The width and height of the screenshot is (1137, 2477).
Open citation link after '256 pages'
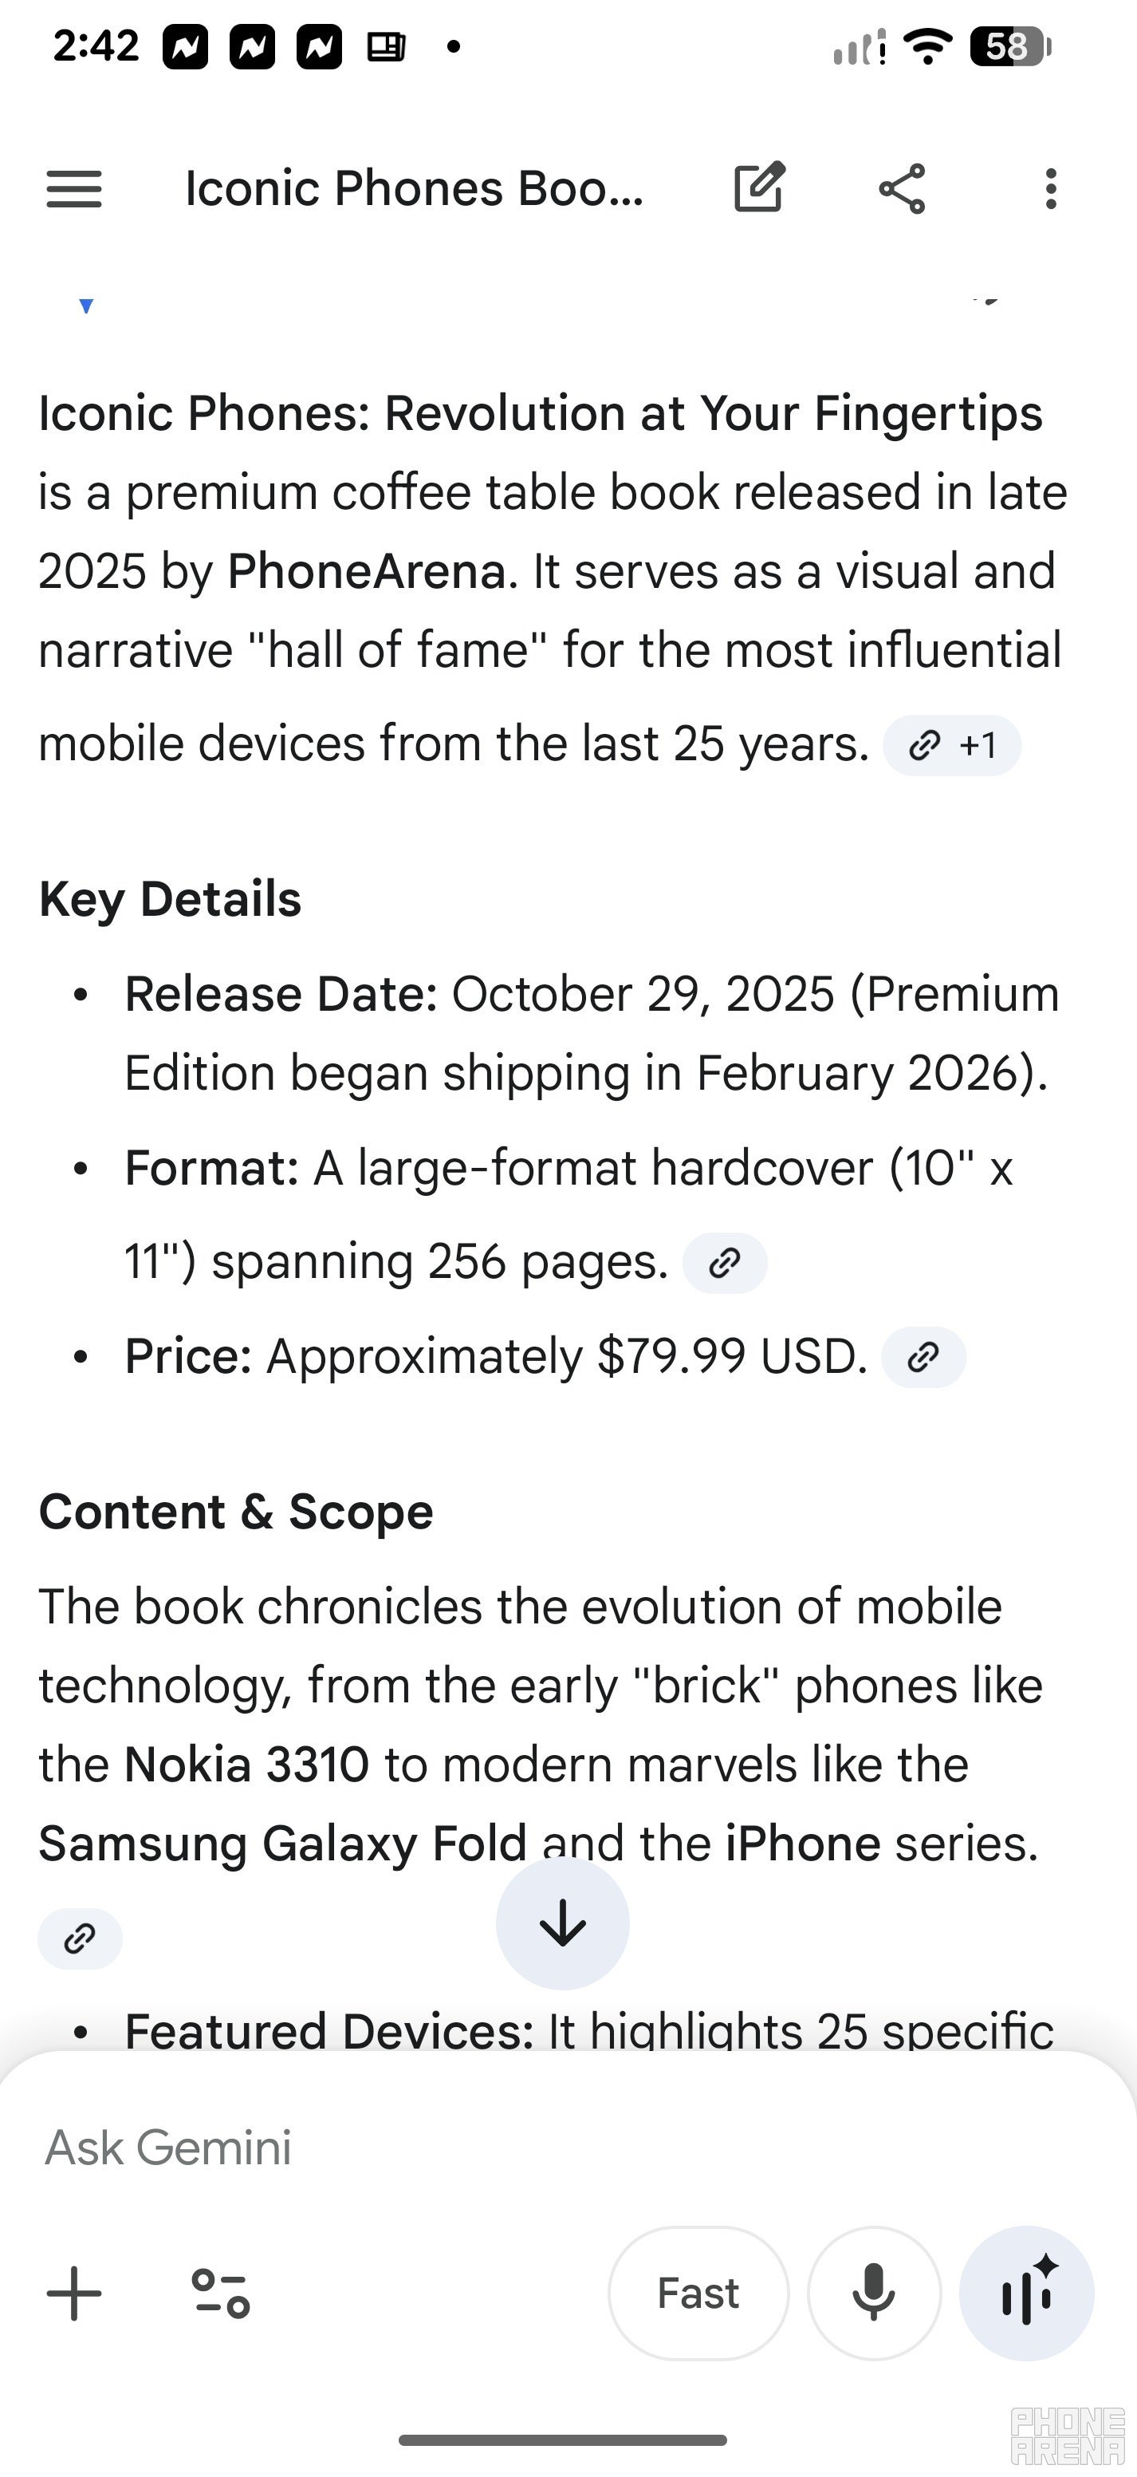click(x=725, y=1261)
